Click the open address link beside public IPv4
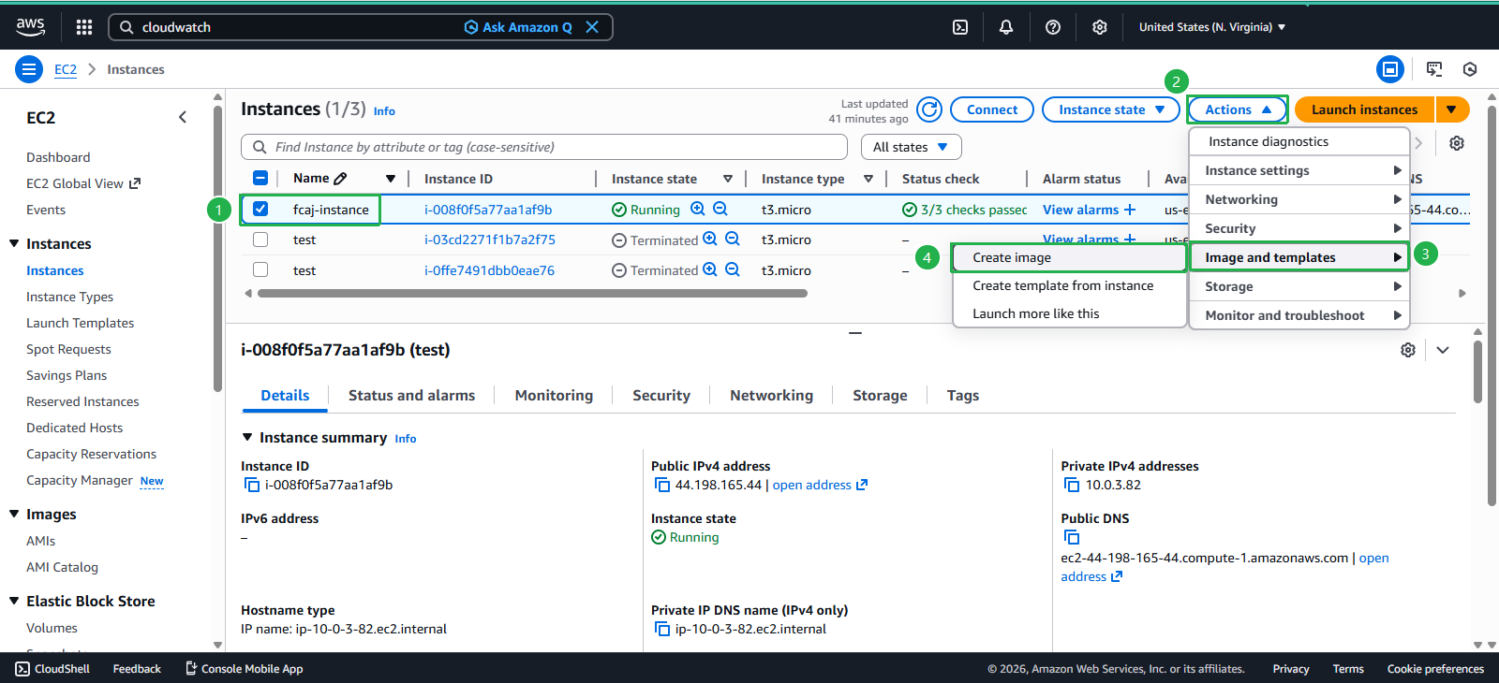 (x=820, y=485)
